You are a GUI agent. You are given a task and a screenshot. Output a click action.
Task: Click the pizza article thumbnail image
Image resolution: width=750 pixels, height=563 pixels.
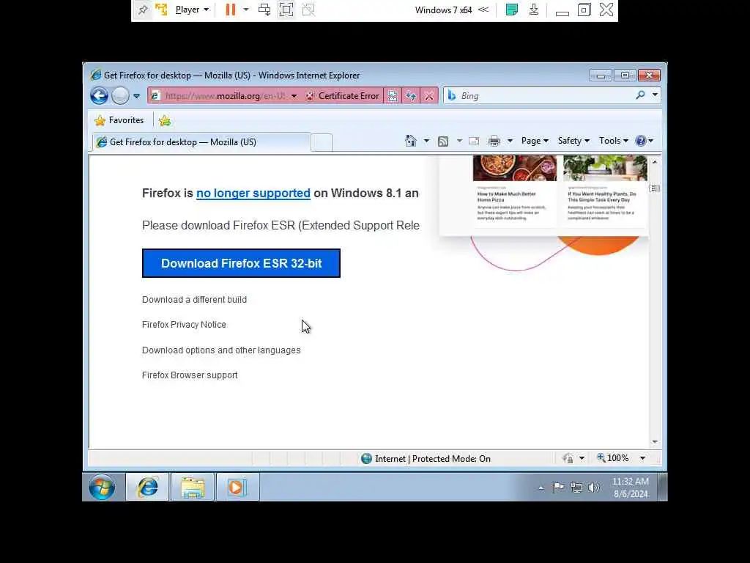pyautogui.click(x=515, y=168)
